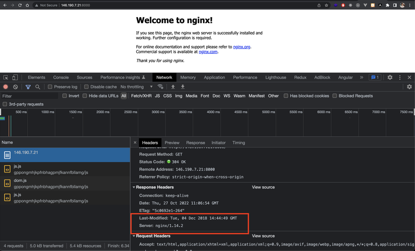The height and width of the screenshot is (251, 415).
Task: Check 3rd-party requests checkbox
Action: click(5, 104)
